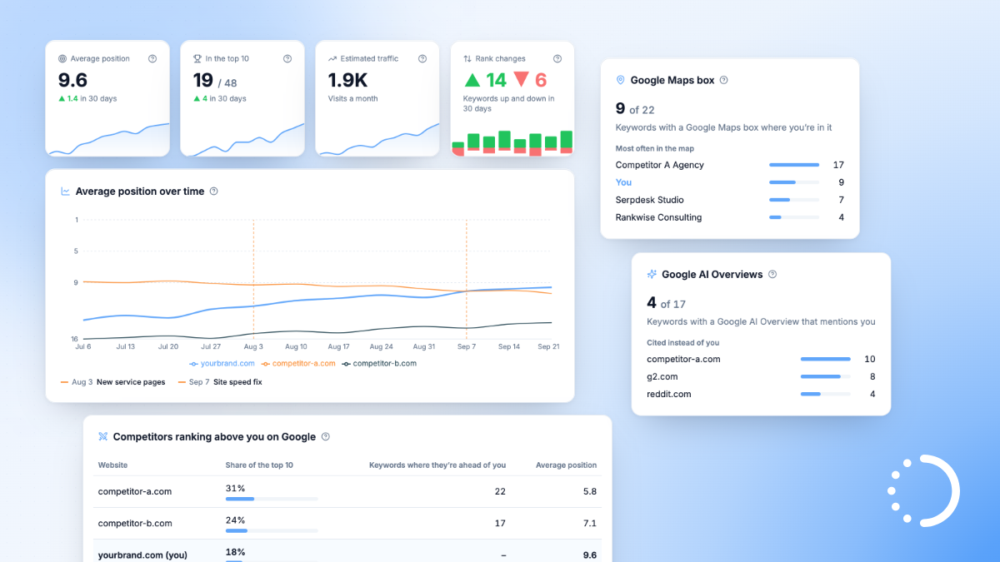This screenshot has width=1000, height=562.
Task: Click the white circular logo in the corner
Action: point(923,490)
